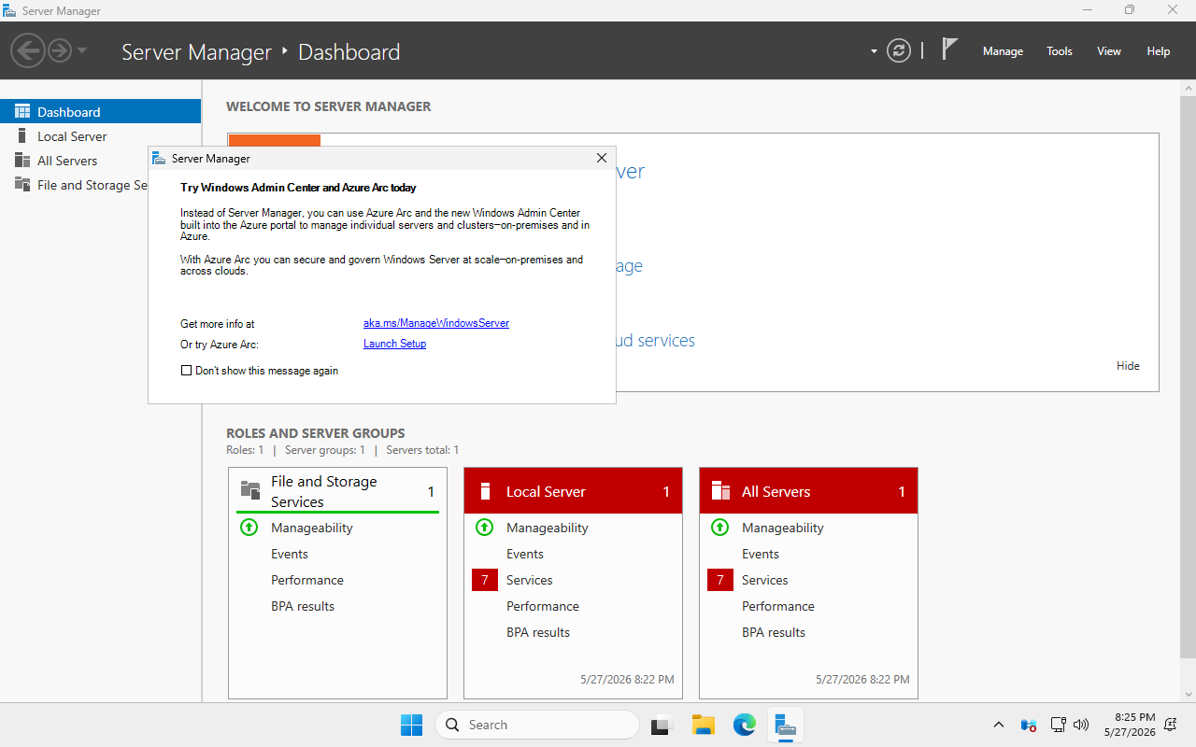Click the Local Server sidebar icon
The height and width of the screenshot is (747, 1196).
(x=22, y=135)
